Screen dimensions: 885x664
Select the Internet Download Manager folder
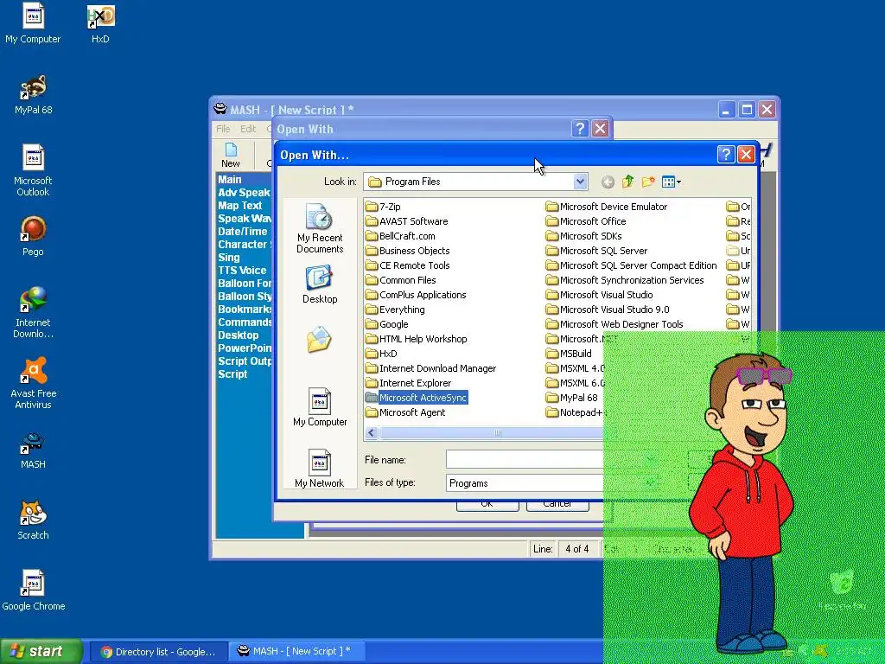pyautogui.click(x=430, y=368)
